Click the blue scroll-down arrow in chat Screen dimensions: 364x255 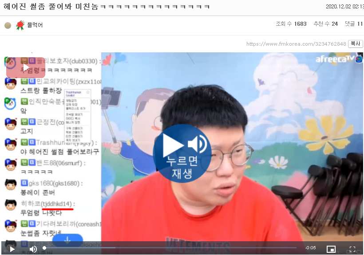67,239
